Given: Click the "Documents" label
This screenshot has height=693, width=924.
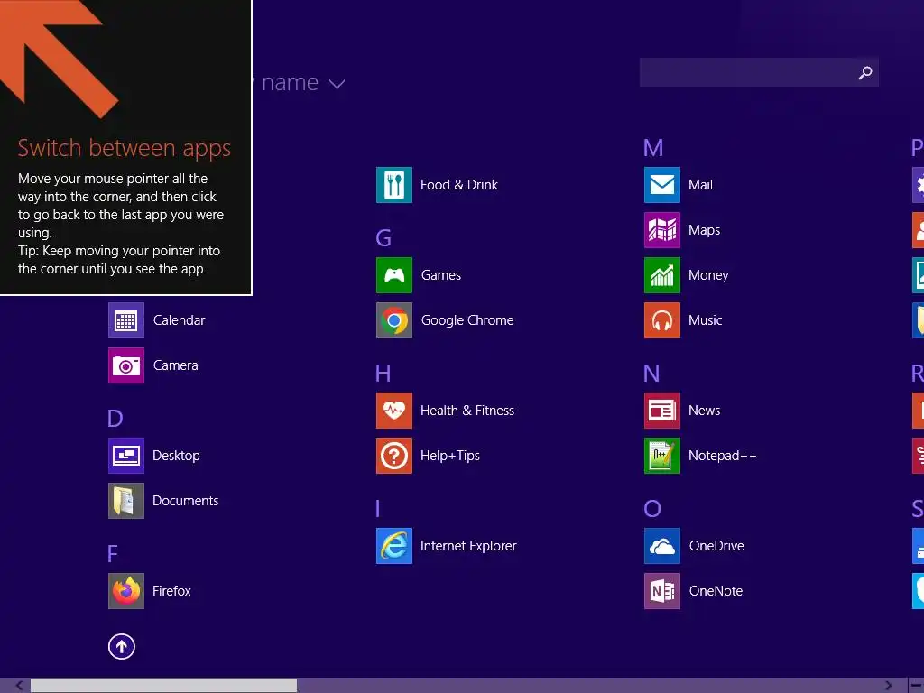Looking at the screenshot, I should (x=186, y=501).
